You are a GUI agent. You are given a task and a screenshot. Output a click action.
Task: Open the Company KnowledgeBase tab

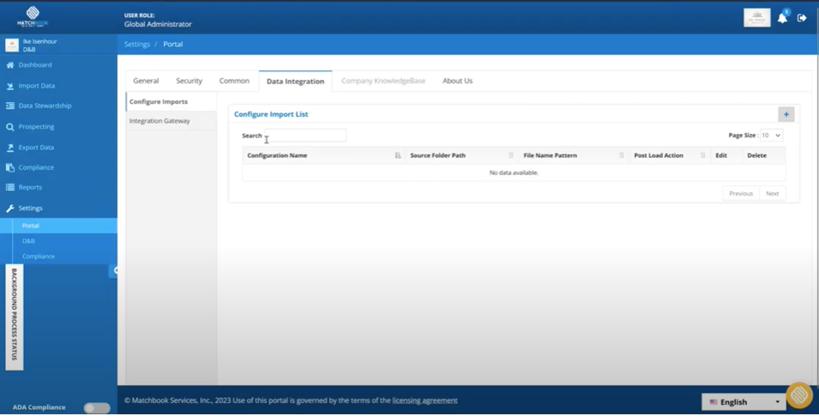pyautogui.click(x=383, y=81)
